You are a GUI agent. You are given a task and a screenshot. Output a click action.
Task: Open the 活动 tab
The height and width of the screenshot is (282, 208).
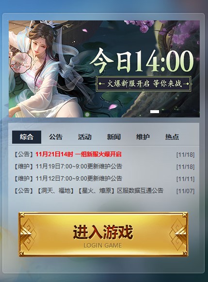(x=85, y=137)
